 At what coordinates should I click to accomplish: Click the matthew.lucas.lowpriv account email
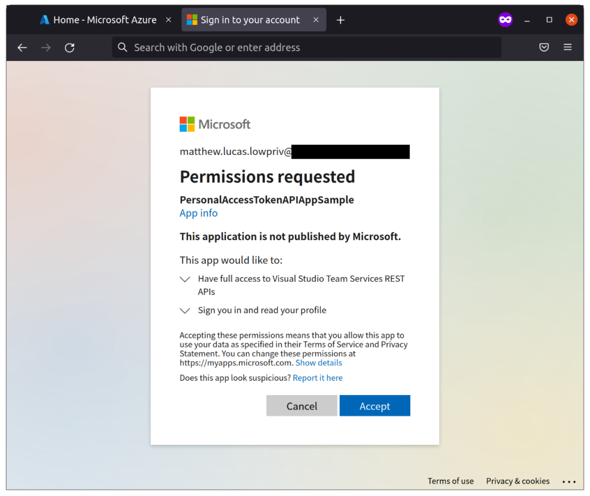click(235, 152)
